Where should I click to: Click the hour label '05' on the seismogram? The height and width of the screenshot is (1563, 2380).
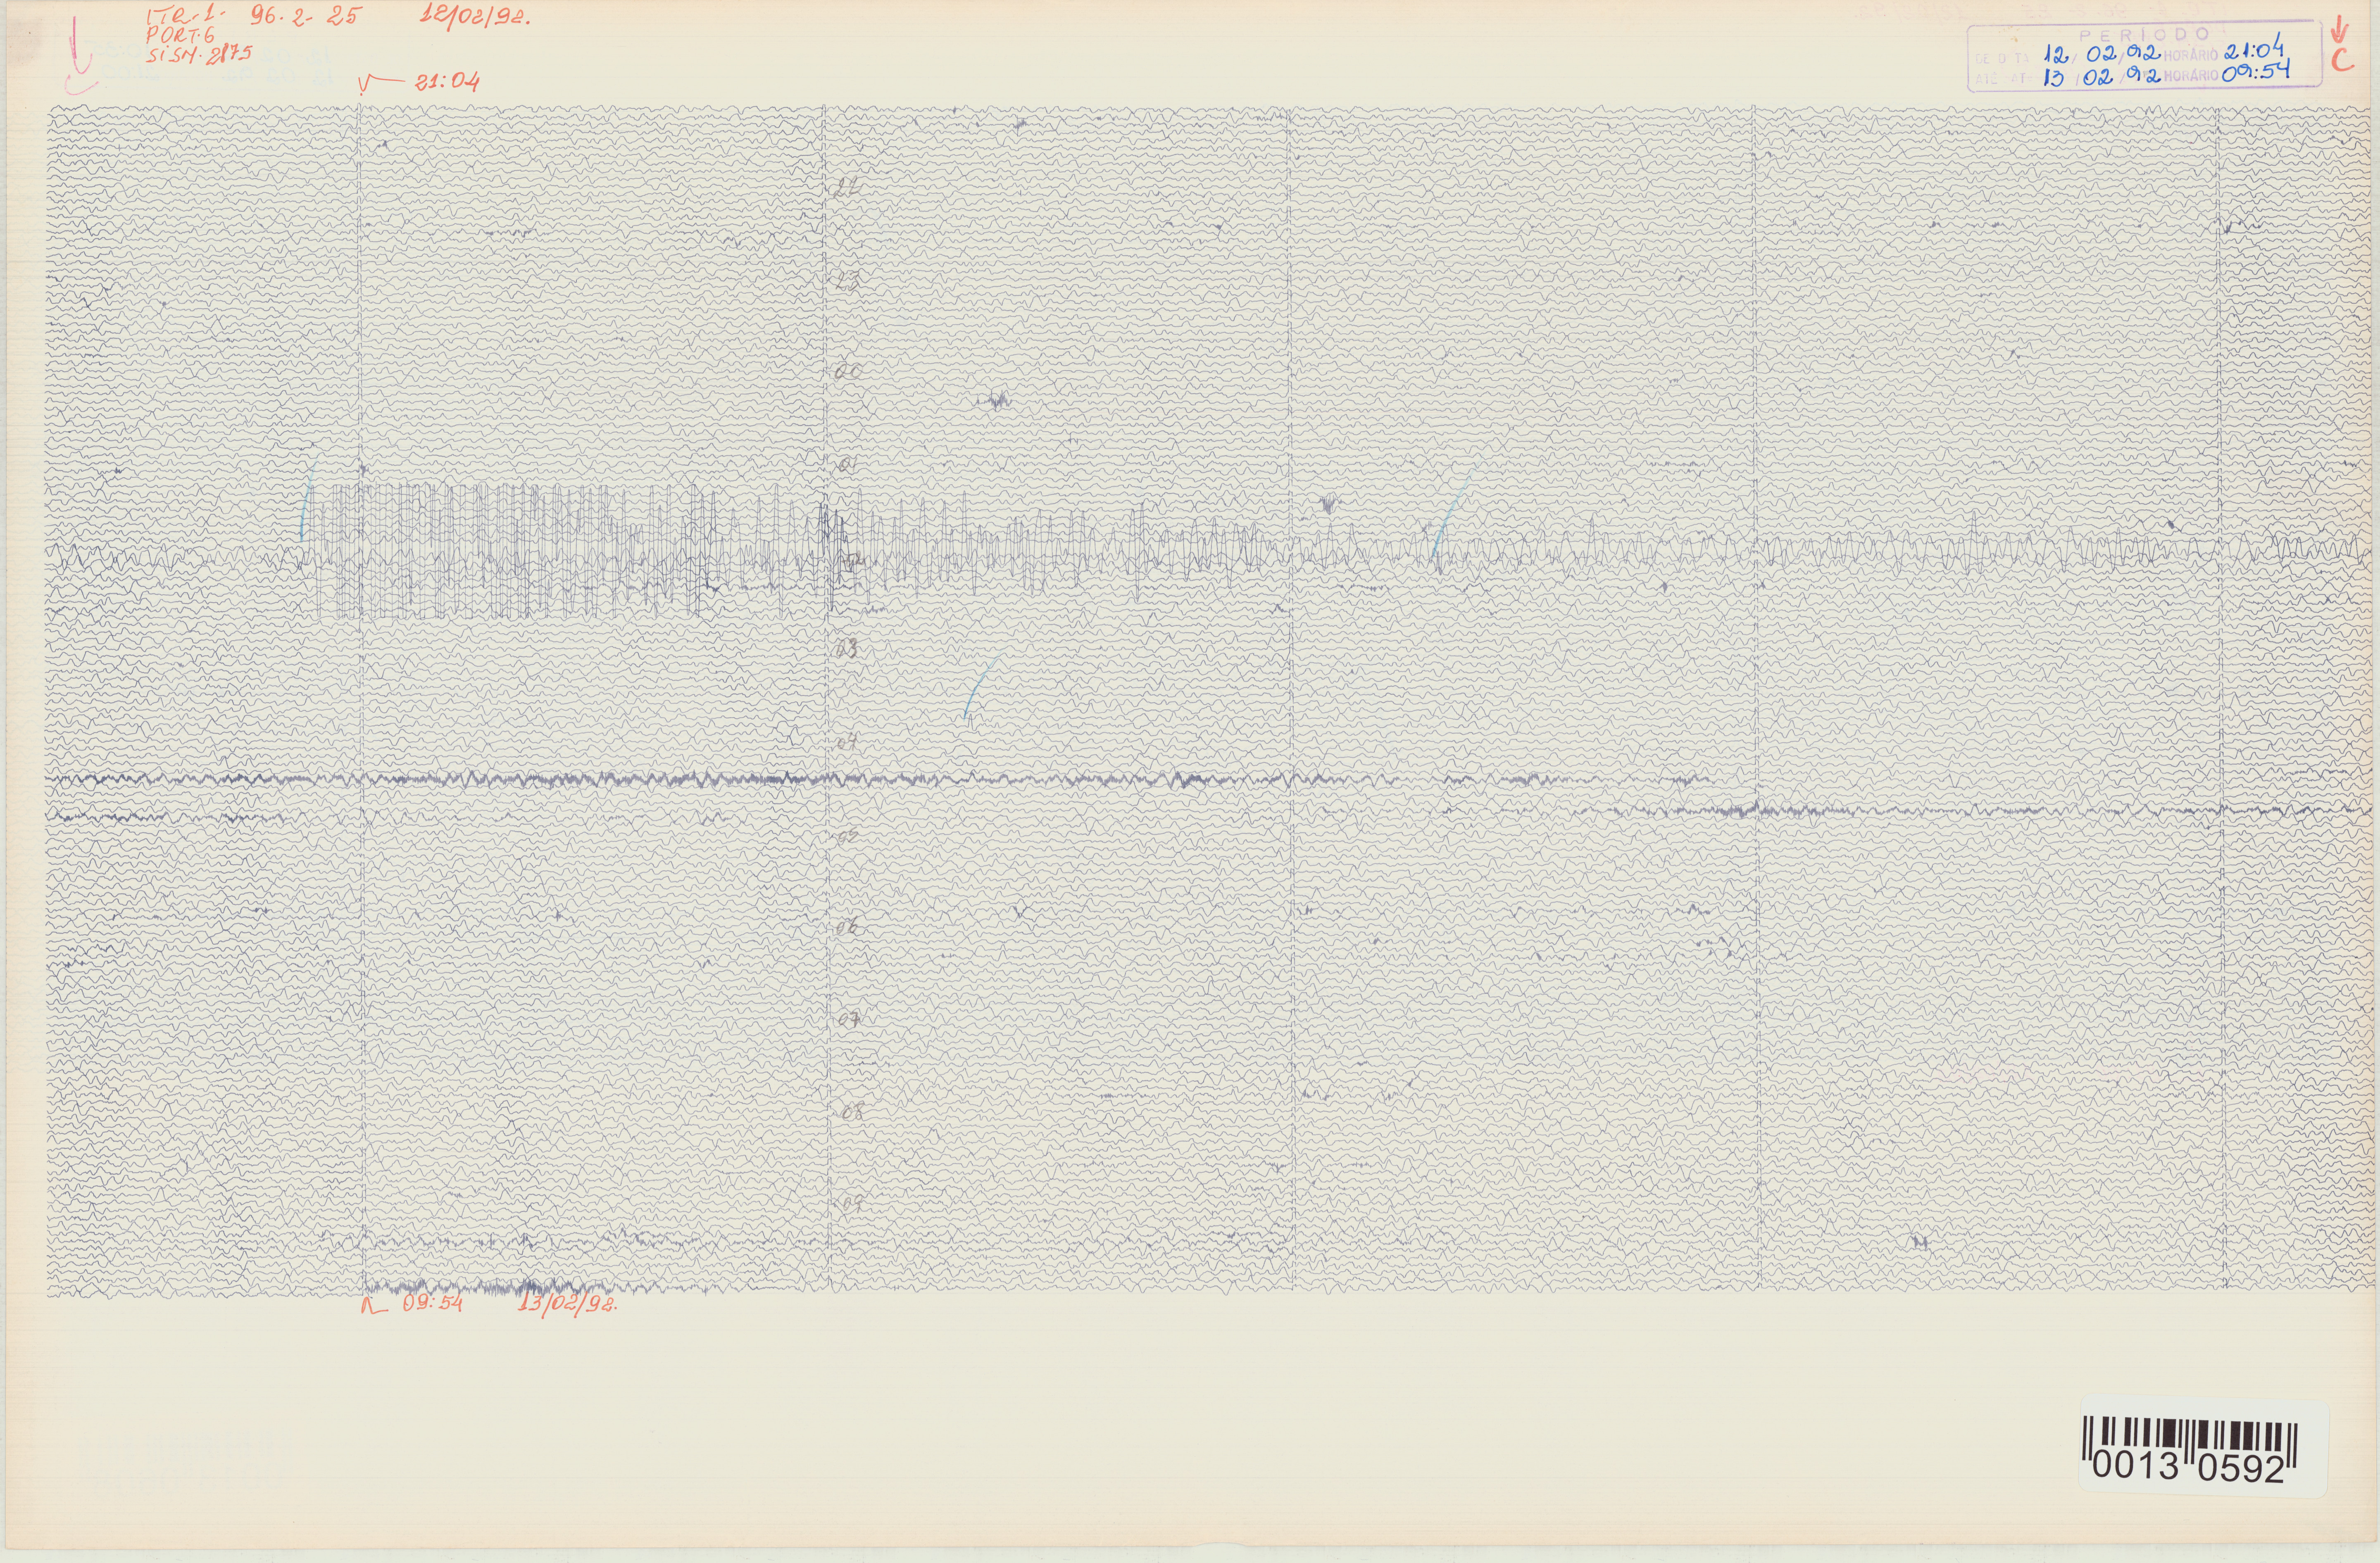pyautogui.click(x=847, y=836)
